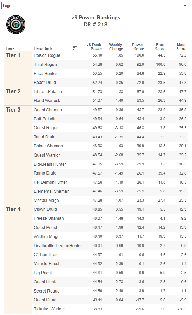The height and width of the screenshot is (315, 192).
Task: Select the Quest Shaman deck name
Action: 48,110
